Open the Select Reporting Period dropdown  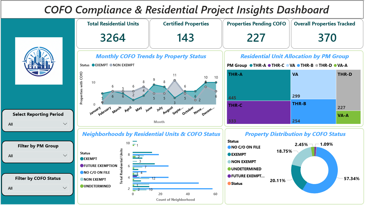pyautogui.click(x=38, y=124)
